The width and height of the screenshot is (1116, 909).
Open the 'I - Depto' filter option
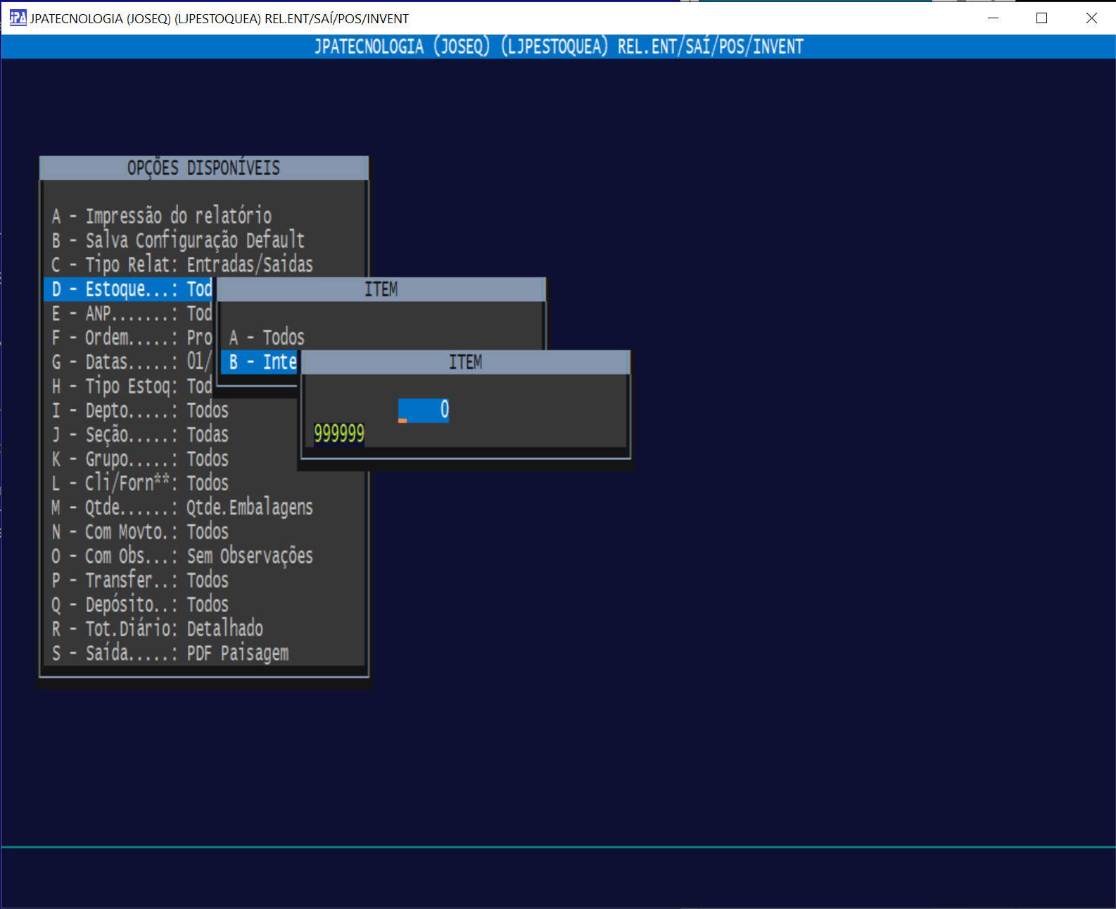[x=139, y=410]
